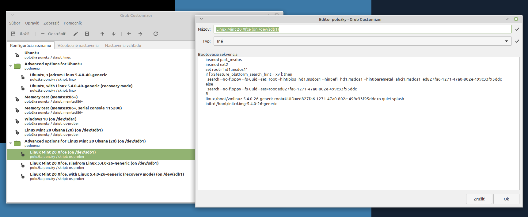Open the Typ dropdown showing Iné
Viewport: 528px width, 217px height.
pos(362,41)
